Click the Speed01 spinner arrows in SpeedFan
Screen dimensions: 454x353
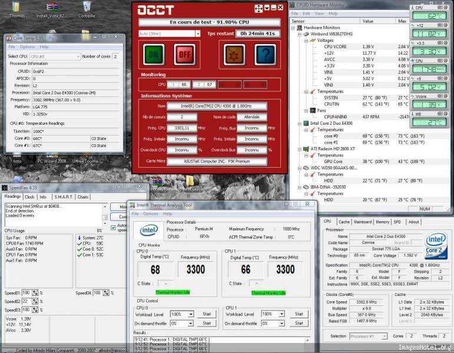pyautogui.click(x=35, y=293)
